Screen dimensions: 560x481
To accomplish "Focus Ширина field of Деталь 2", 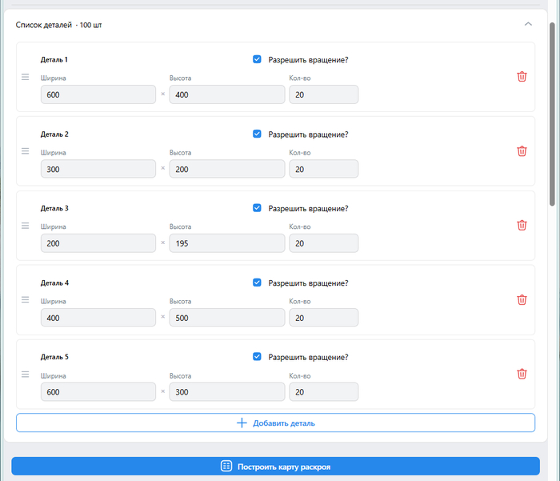I will (98, 170).
